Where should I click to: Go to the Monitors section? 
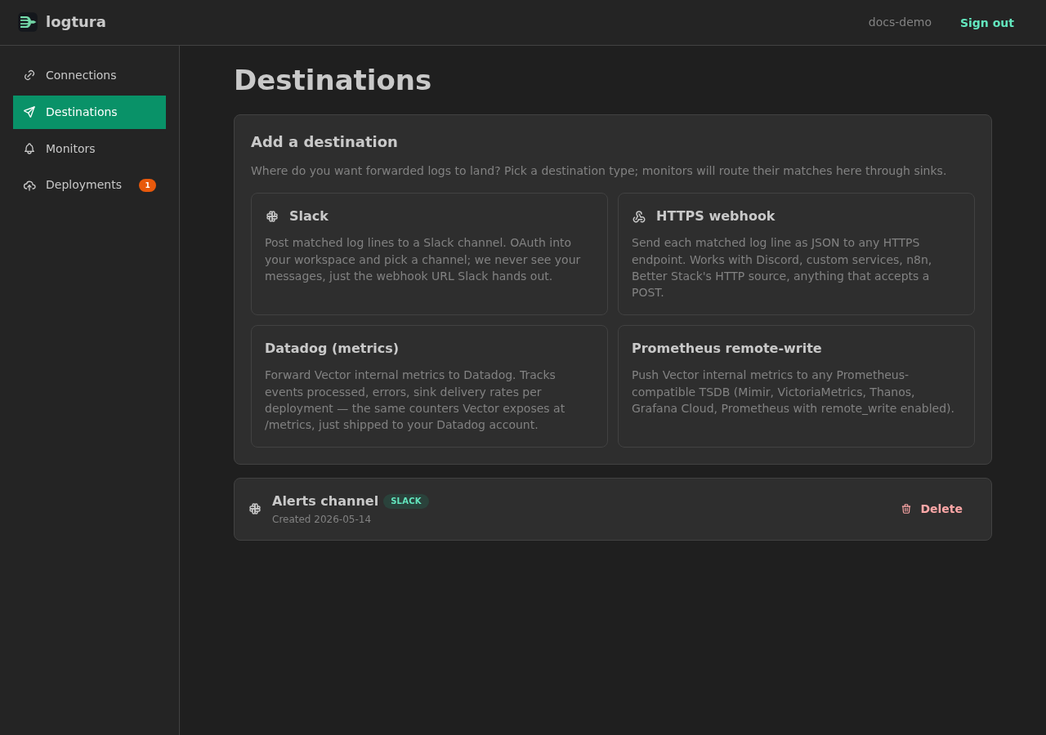click(x=89, y=149)
